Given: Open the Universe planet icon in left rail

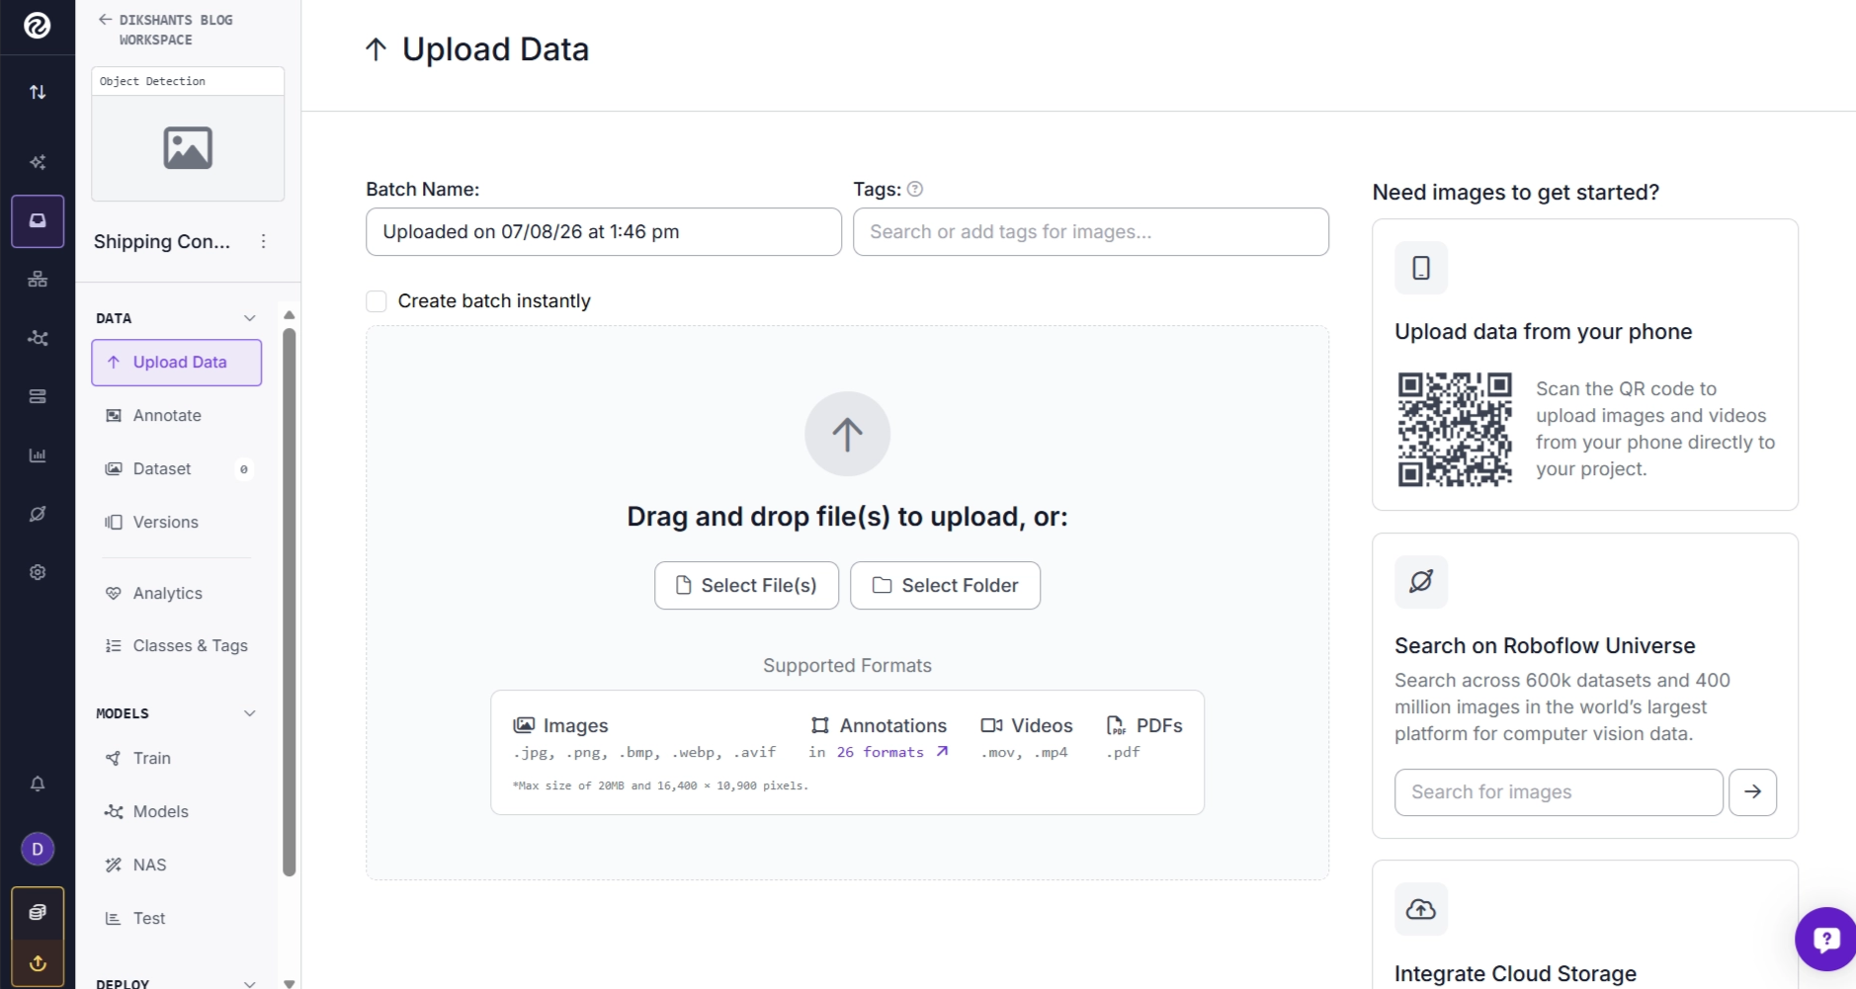Looking at the screenshot, I should (x=38, y=514).
